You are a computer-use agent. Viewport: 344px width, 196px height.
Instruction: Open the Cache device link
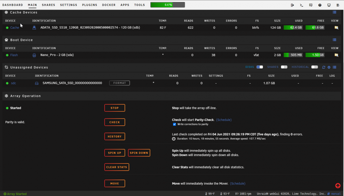coord(14,28)
